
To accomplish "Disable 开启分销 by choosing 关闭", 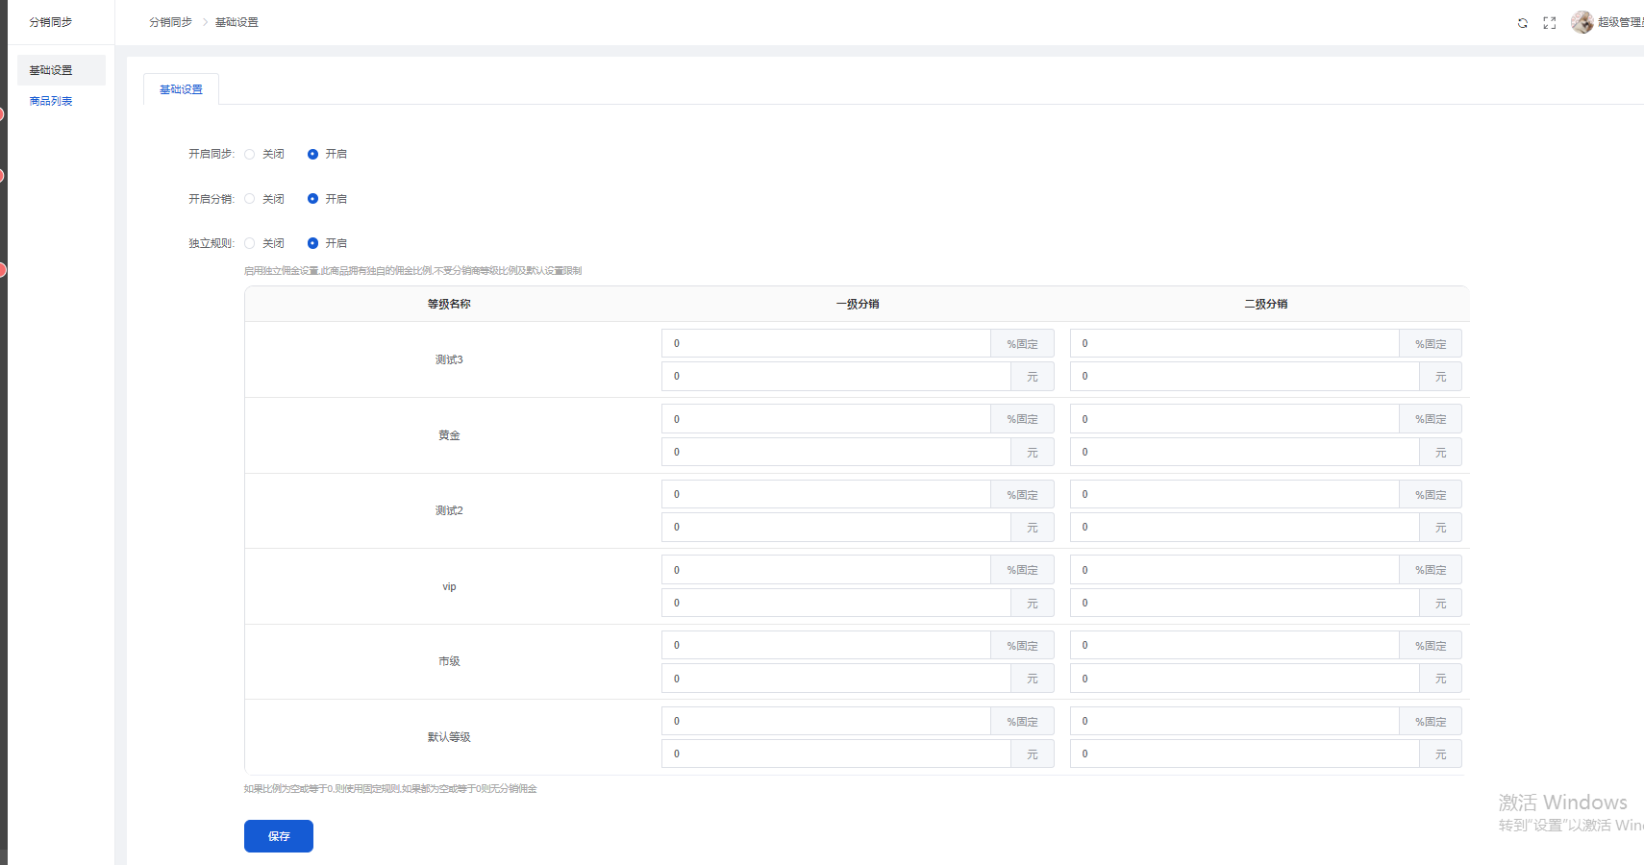I will (250, 199).
